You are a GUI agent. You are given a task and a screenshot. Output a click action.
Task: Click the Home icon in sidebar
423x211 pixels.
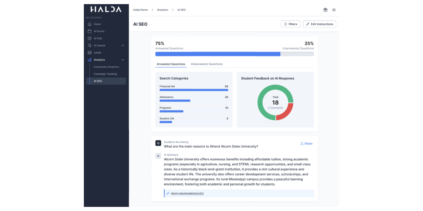coord(90,24)
